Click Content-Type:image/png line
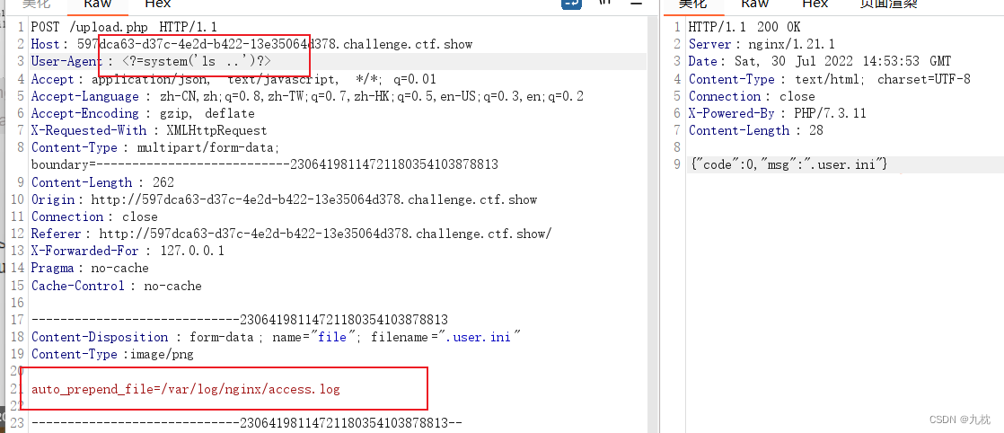 point(112,355)
